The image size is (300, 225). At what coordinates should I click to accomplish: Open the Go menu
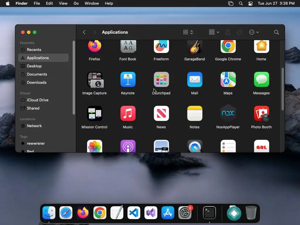(x=76, y=4)
